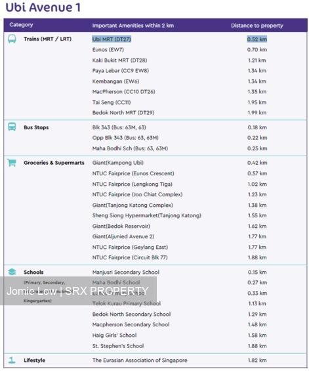Viewport: 309px width, 371px height.
Task: Click the Schools category label
Action: (x=33, y=272)
